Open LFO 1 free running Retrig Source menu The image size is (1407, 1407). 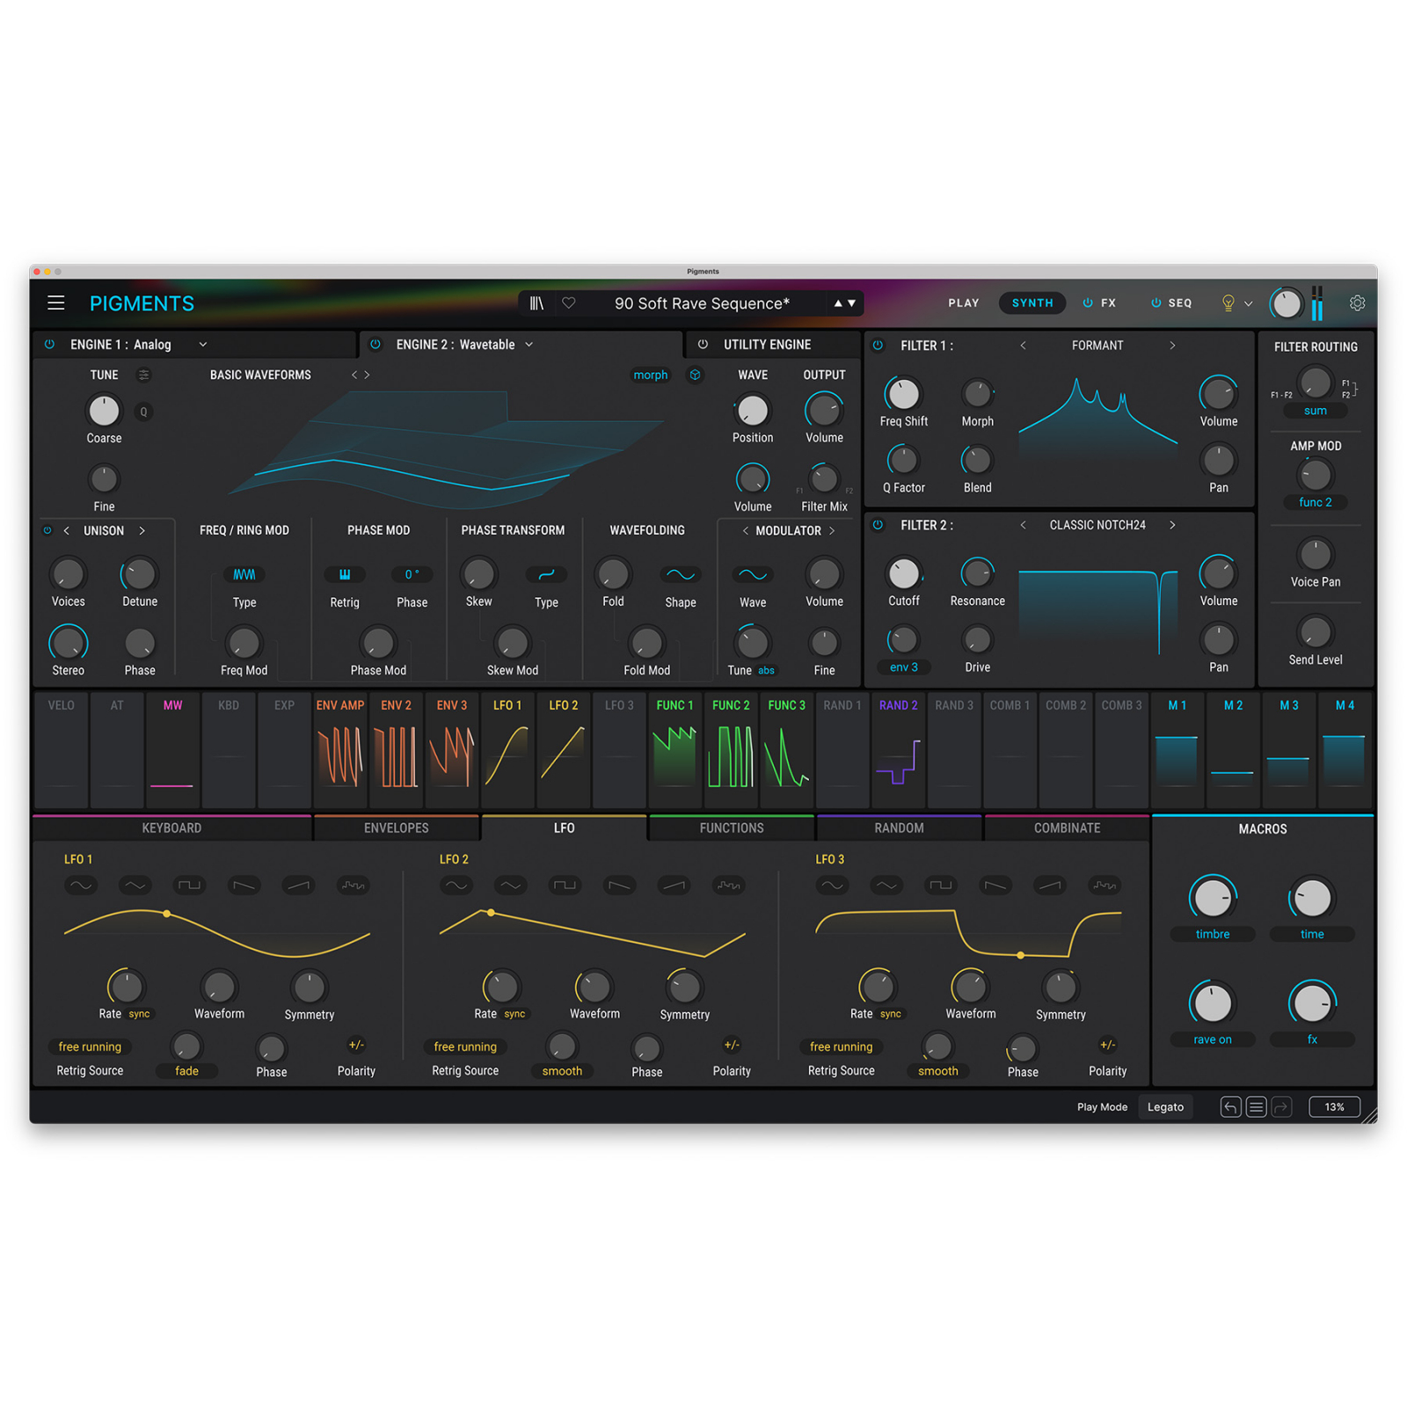90,1047
